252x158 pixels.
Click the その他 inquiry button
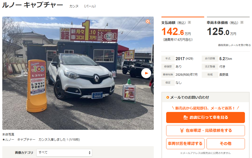pos(226,144)
